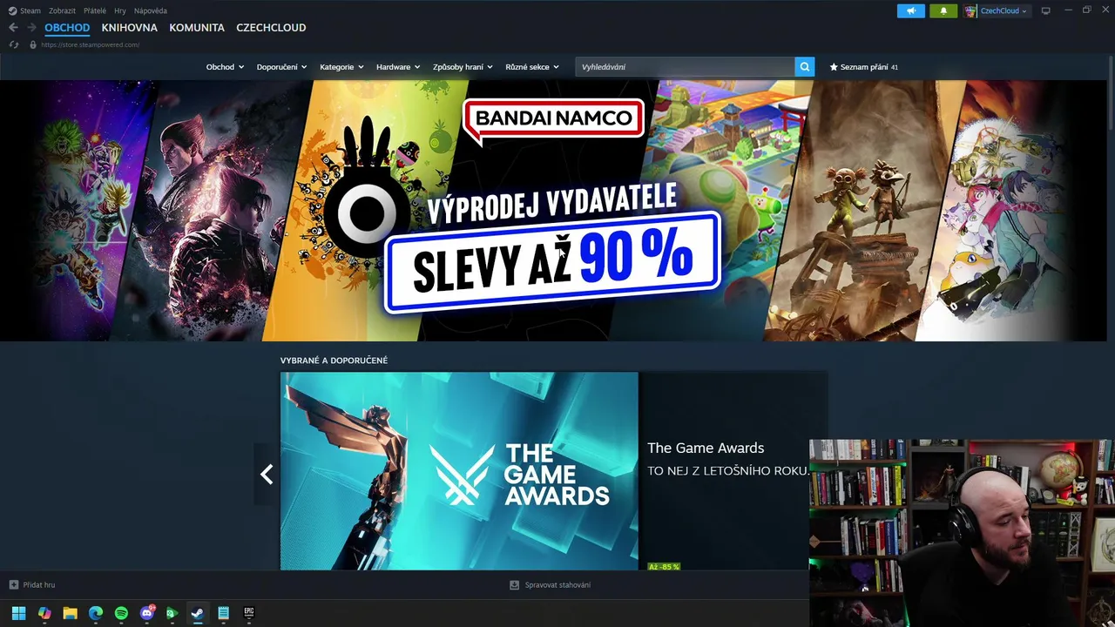Screen dimensions: 1115x627
Task: Expand the Hardware dropdown
Action: (398, 67)
